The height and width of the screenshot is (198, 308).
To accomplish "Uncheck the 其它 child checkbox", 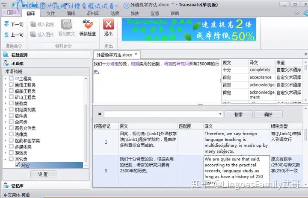I will 18,165.
